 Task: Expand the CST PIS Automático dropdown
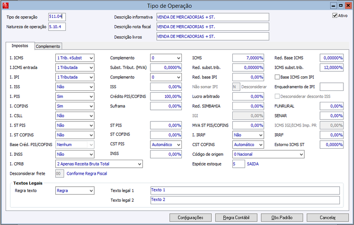pos(166,144)
